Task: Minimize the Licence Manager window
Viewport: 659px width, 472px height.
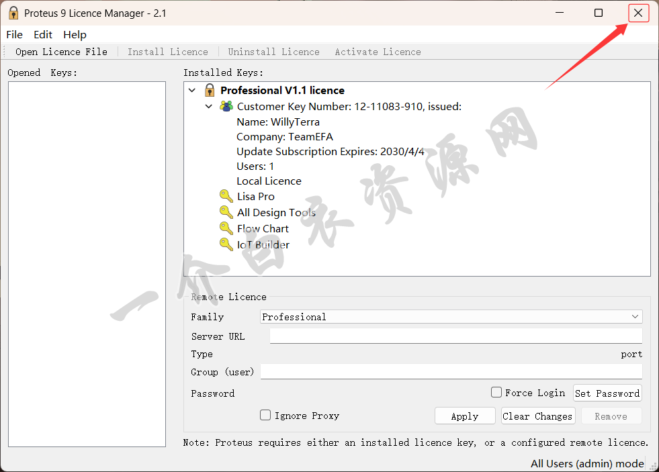Action: [560, 13]
